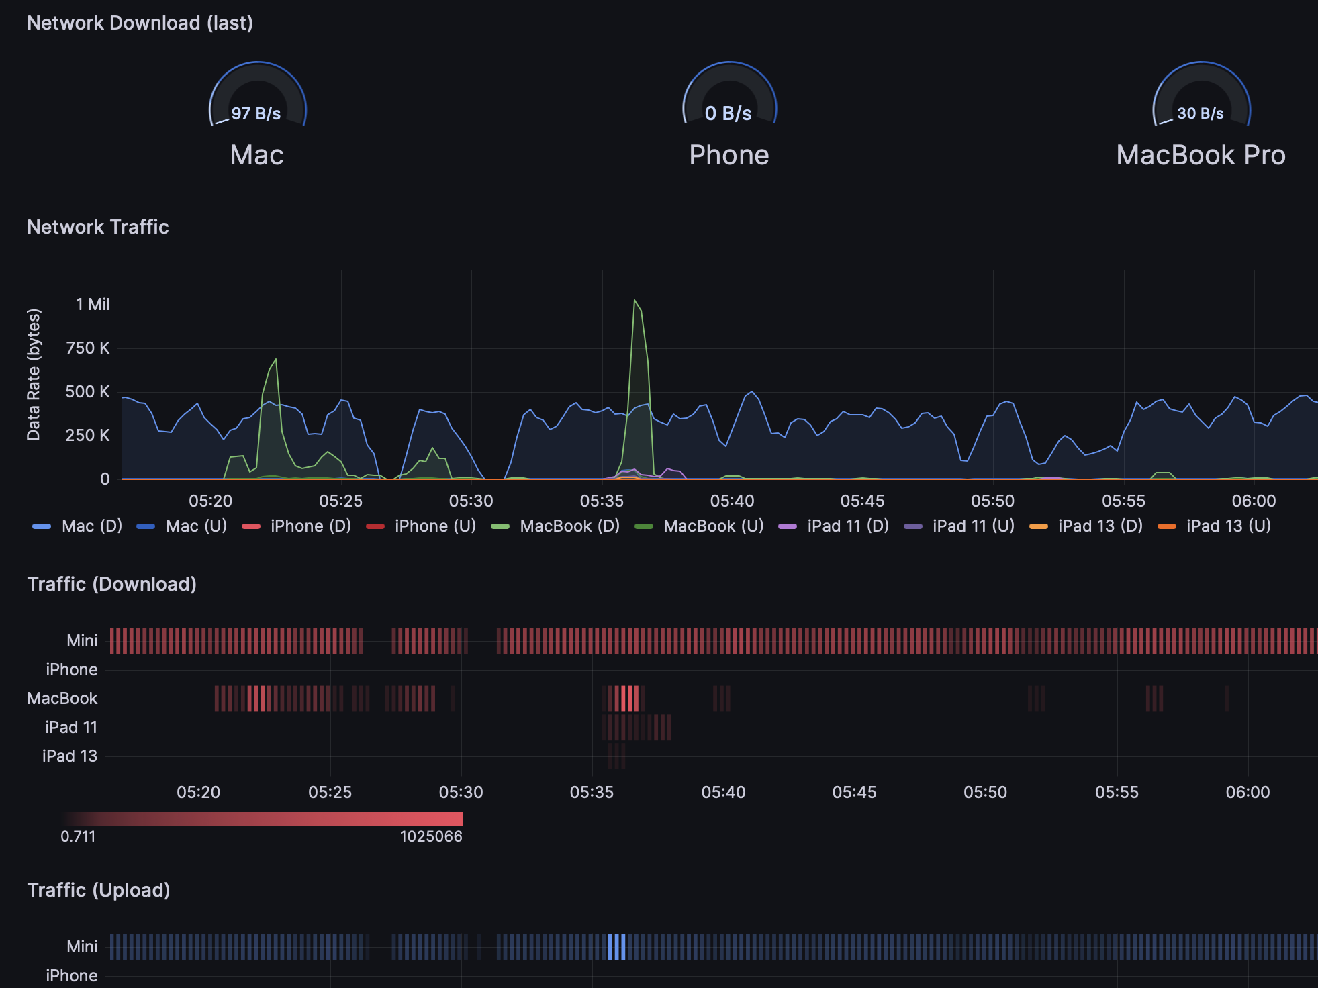The height and width of the screenshot is (988, 1318).
Task: Select the Mini row label in Traffic (Download)
Action: pos(82,640)
